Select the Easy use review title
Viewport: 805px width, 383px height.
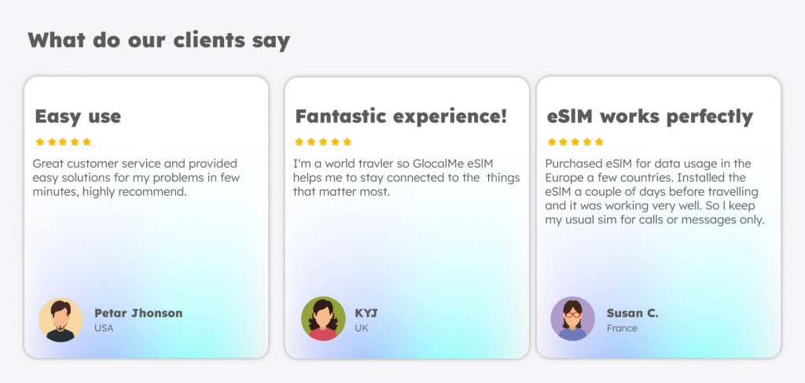click(78, 116)
